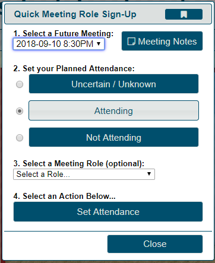Select the Attending radio button
This screenshot has width=215, height=263.
point(20,111)
